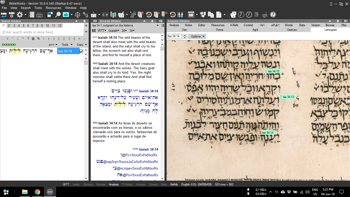Open the WTT version dropdown in Browse Window

102,31
